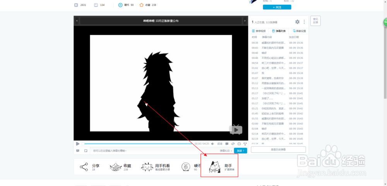
Task: Select danmaku row at 01:02
Action: point(278,68)
